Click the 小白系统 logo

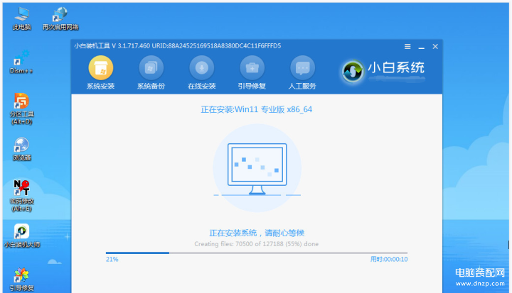pyautogui.click(x=383, y=71)
